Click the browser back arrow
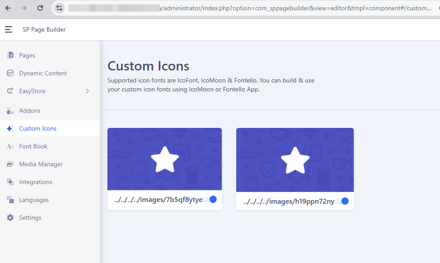 [x=8, y=8]
